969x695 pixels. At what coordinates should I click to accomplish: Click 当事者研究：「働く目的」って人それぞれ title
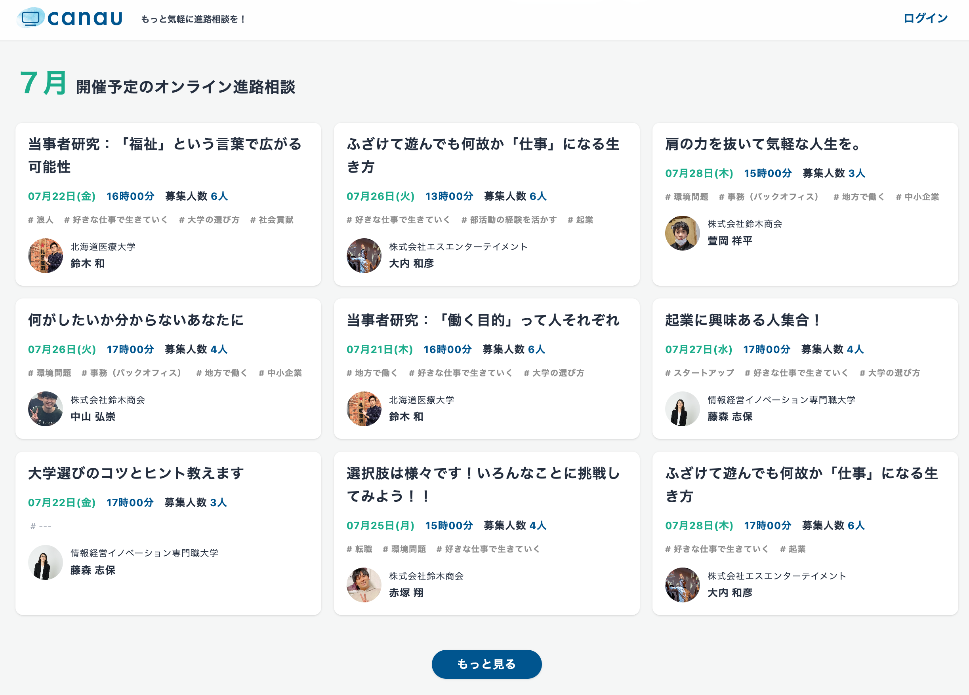pyautogui.click(x=483, y=320)
